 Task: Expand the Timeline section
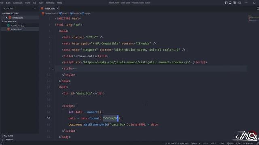(x=2, y=139)
